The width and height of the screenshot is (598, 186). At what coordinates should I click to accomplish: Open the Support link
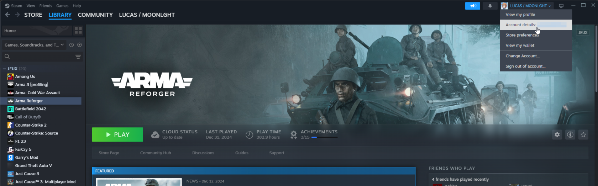pyautogui.click(x=277, y=153)
